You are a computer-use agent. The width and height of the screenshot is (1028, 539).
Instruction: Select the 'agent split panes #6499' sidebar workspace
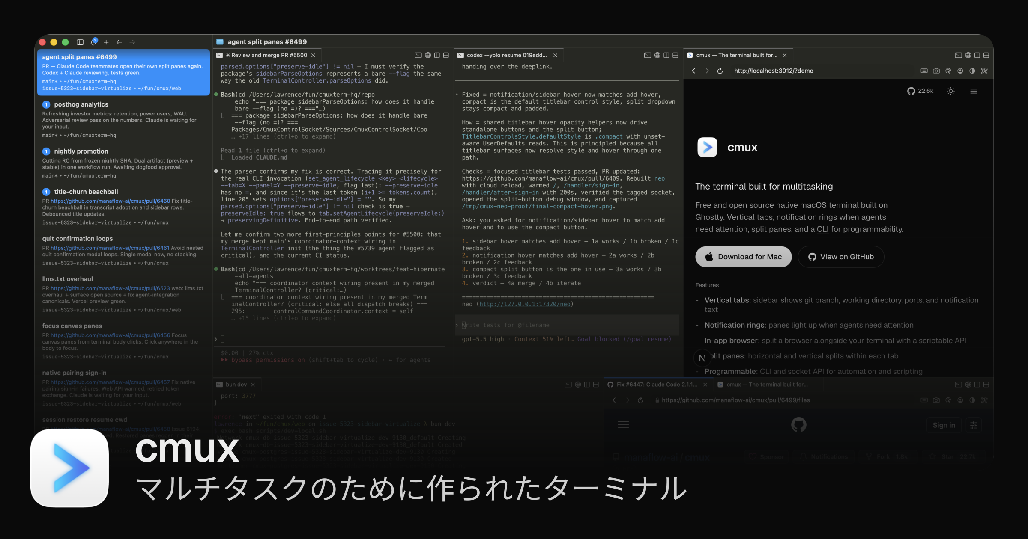point(123,72)
